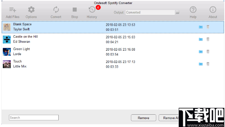Click the duration 00:03:33
The image size is (225, 127).
(x=112, y=67)
